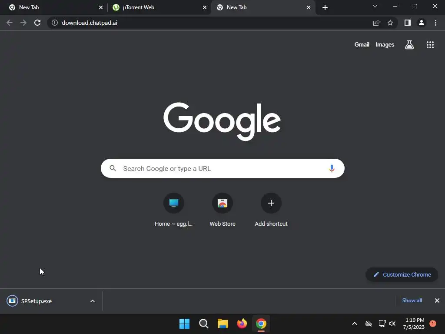Viewport: 445px width, 334px height.
Task: Open Gmail link
Action: pos(362,45)
